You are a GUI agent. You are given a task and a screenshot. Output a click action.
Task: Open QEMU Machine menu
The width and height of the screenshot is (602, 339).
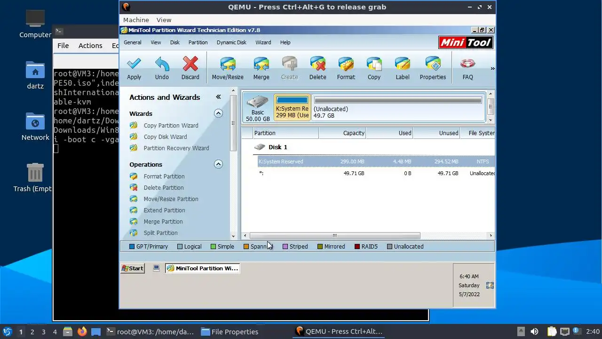(136, 20)
